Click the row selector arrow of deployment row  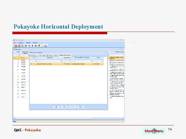[31, 64]
